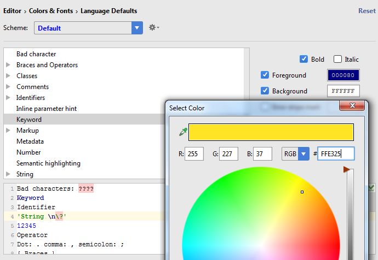378x260 pixels.
Task: Open the scheme settings gear menu
Action: coord(153,27)
